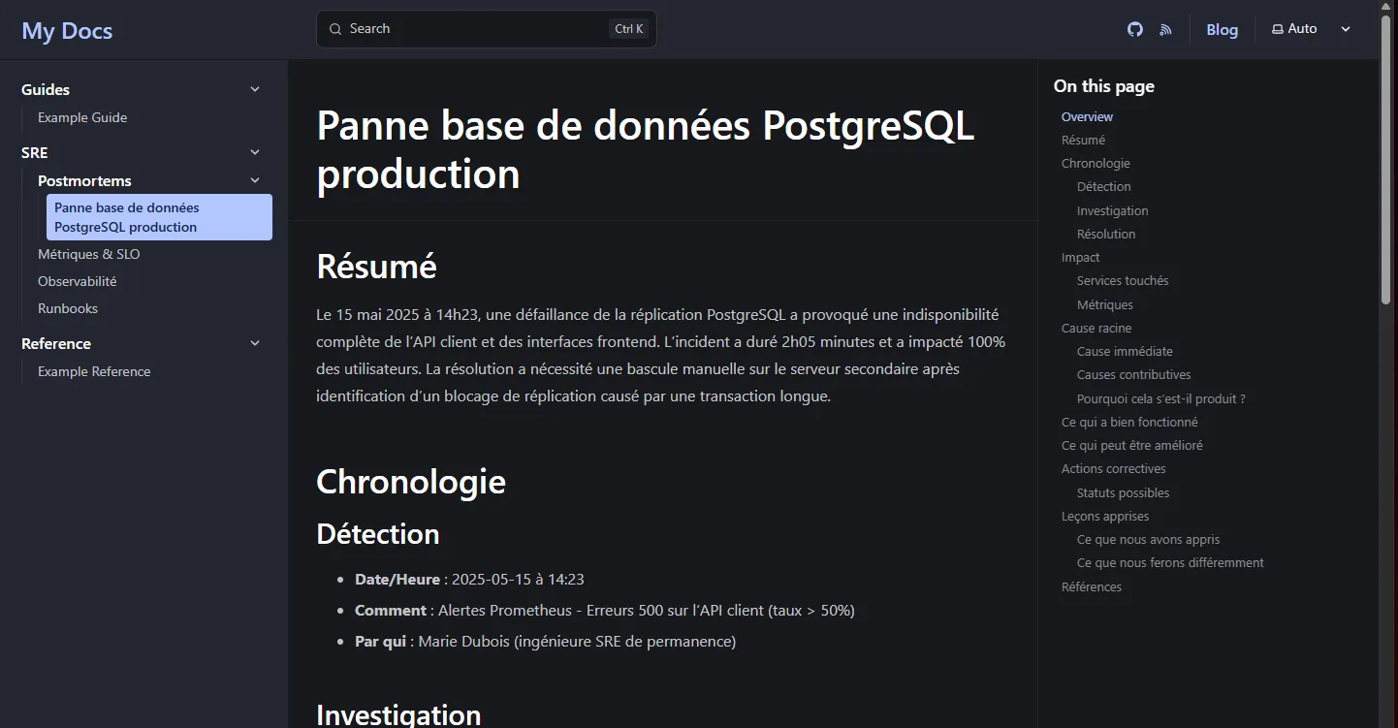Click the magnifier icon in the search bar
This screenshot has height=728, width=1398.
tap(334, 29)
